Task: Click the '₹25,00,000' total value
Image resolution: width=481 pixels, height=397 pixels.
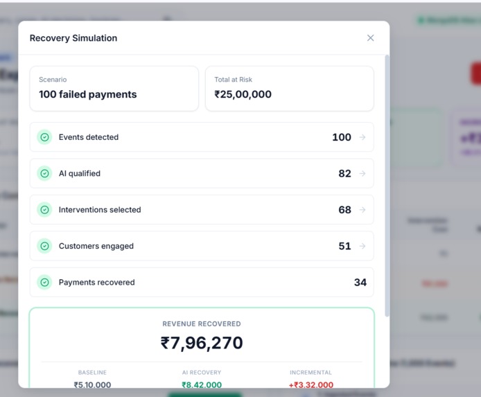Action: (x=243, y=94)
